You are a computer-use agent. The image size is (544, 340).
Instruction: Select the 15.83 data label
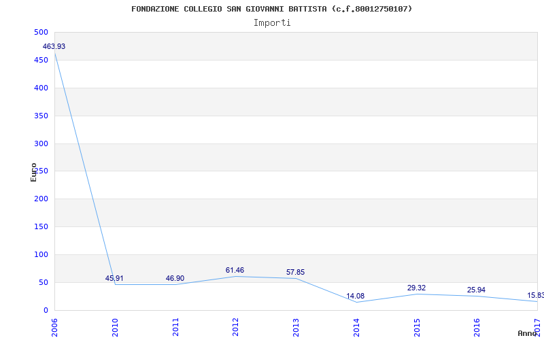point(535,296)
